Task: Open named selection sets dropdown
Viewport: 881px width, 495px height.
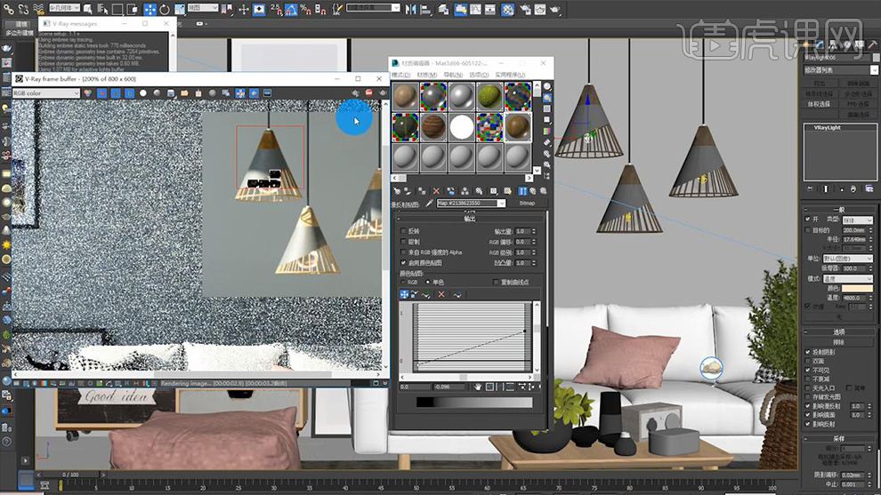Action: 373,8
